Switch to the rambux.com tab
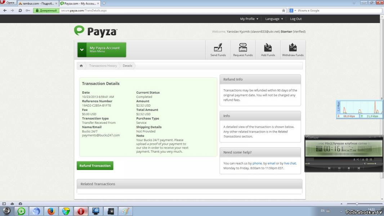Image resolution: width=384 pixels, height=216 pixels. click(x=37, y=3)
